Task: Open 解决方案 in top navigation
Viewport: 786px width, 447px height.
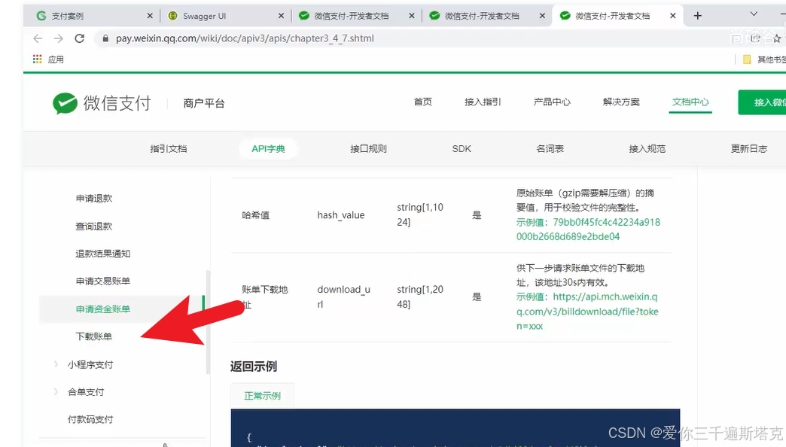Action: point(621,102)
